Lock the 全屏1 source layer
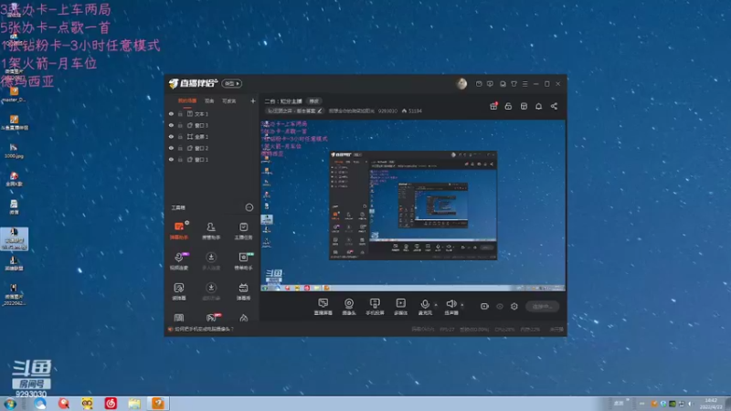The height and width of the screenshot is (411, 731). click(x=180, y=136)
